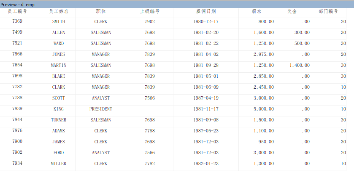Select the ADAMS name cell
This screenshot has height=174, width=354.
pyautogui.click(x=59, y=131)
